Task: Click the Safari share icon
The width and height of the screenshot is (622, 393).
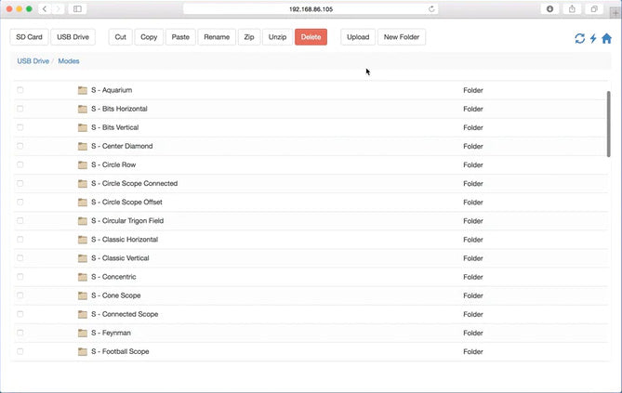Action: pyautogui.click(x=572, y=8)
